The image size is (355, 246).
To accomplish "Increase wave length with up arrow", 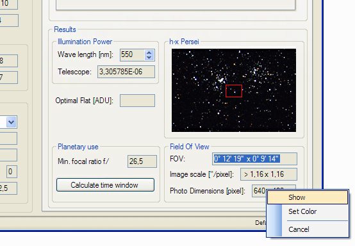I will (149, 53).
